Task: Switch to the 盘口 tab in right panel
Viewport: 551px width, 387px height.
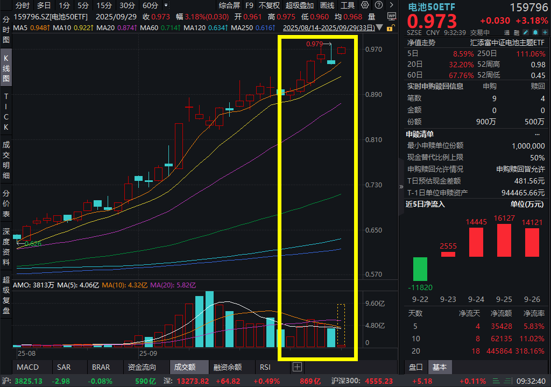Action: pyautogui.click(x=415, y=367)
